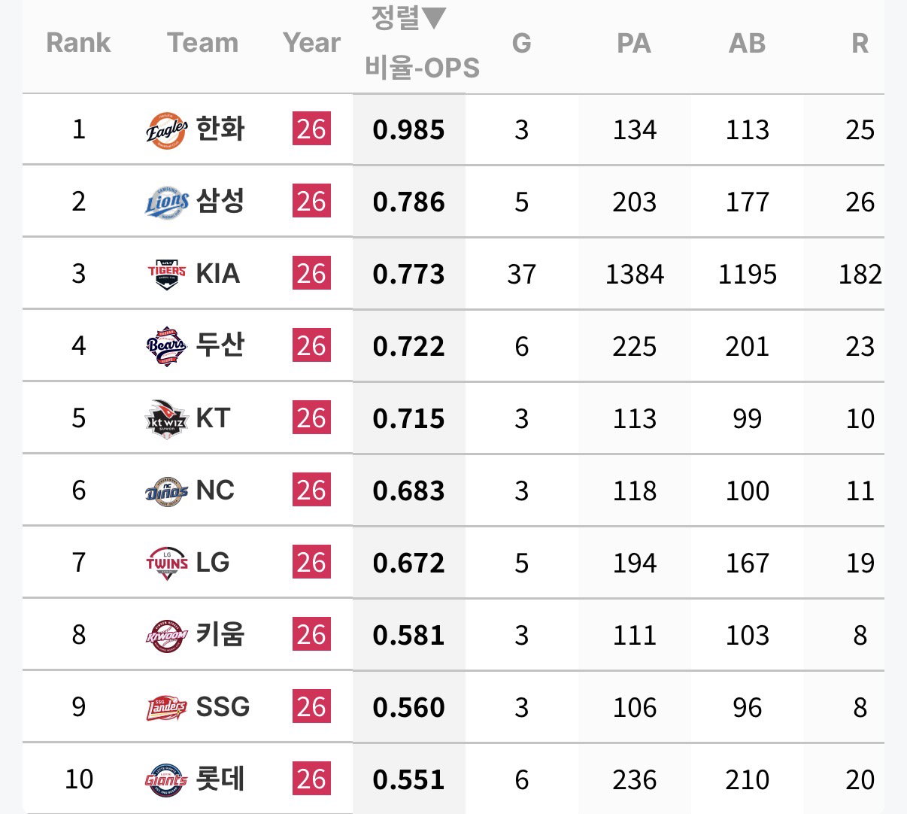Click the Kiwoom Heroes team logo
Image resolution: width=907 pixels, height=814 pixels.
point(166,635)
